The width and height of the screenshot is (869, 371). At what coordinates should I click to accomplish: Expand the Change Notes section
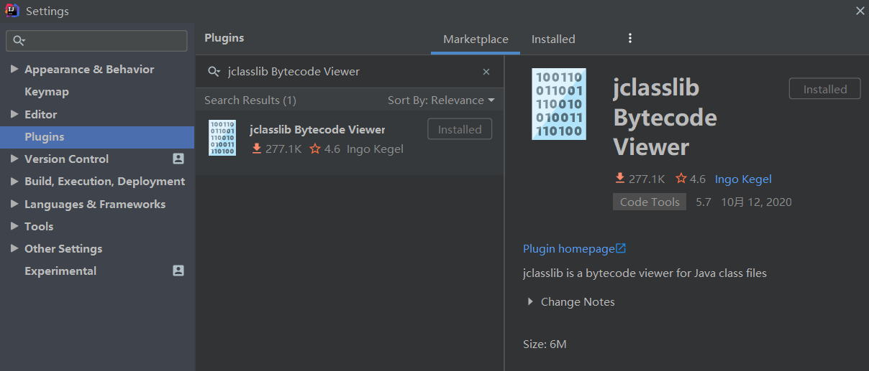(531, 301)
